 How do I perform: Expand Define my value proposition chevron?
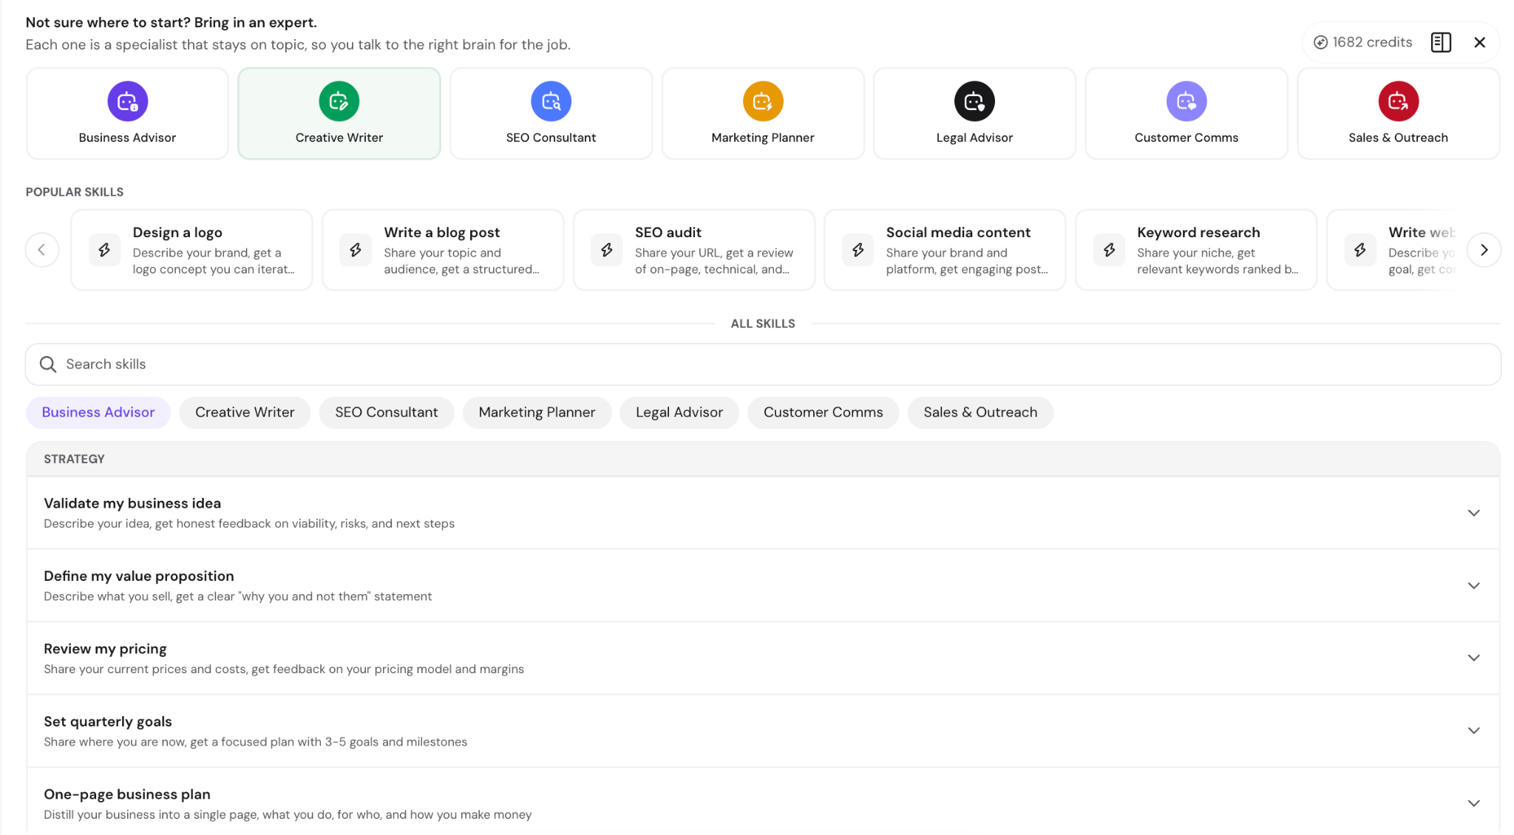point(1473,585)
